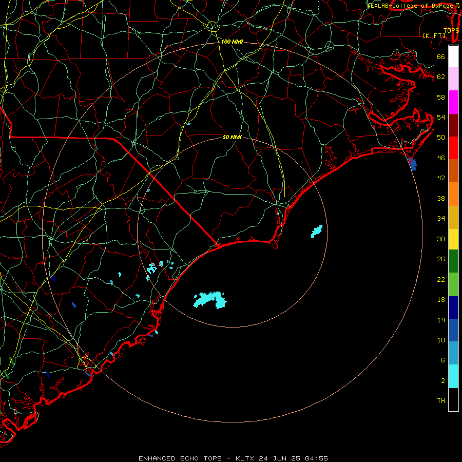Click the legend value 58

pos(441,97)
